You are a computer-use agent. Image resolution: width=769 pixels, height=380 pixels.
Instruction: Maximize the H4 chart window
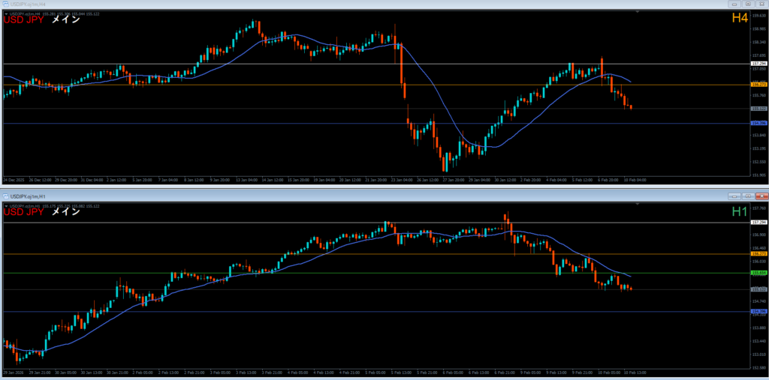click(748, 4)
